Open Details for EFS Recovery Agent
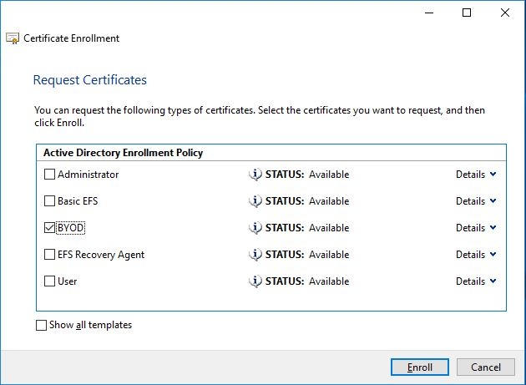The height and width of the screenshot is (385, 526). (x=476, y=255)
